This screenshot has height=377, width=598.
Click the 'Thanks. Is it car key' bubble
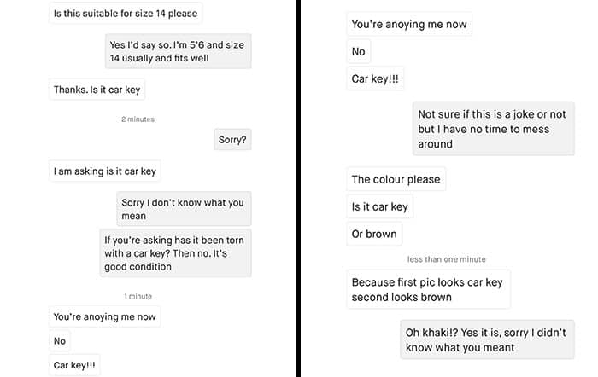(97, 90)
